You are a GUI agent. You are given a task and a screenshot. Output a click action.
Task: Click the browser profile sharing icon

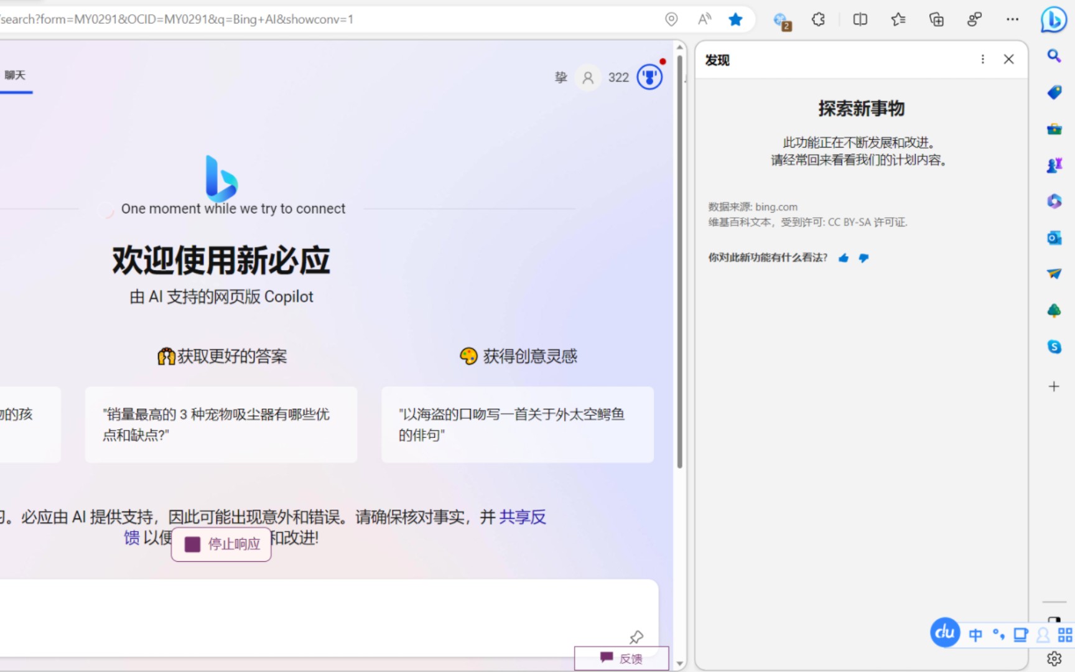click(x=974, y=19)
